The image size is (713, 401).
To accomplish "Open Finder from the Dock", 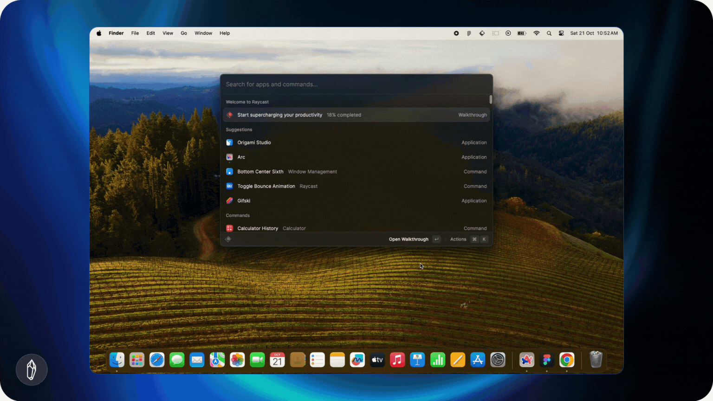I will click(x=117, y=360).
